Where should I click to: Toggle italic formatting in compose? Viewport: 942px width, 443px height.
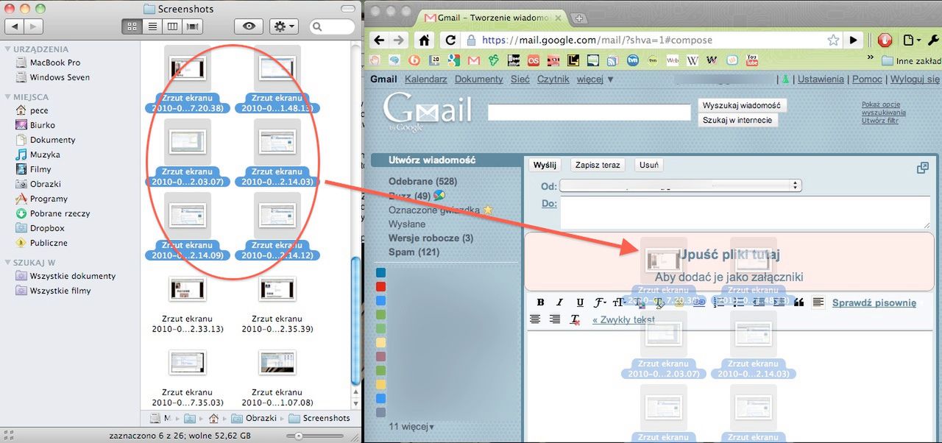pyautogui.click(x=559, y=302)
